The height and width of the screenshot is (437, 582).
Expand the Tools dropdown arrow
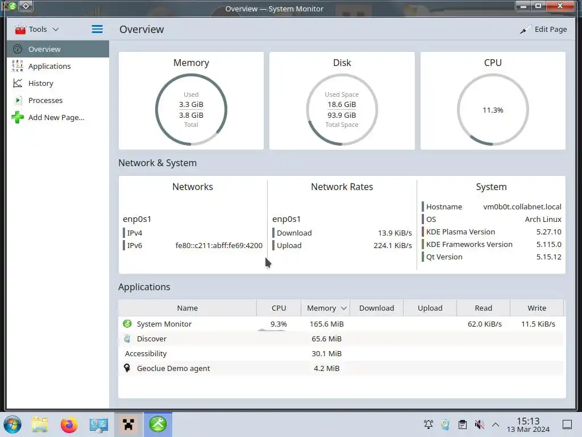(x=56, y=29)
